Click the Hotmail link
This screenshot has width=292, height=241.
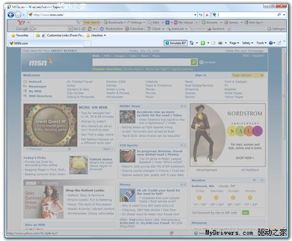35,82
